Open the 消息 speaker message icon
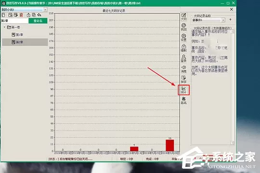 [x=183, y=69]
